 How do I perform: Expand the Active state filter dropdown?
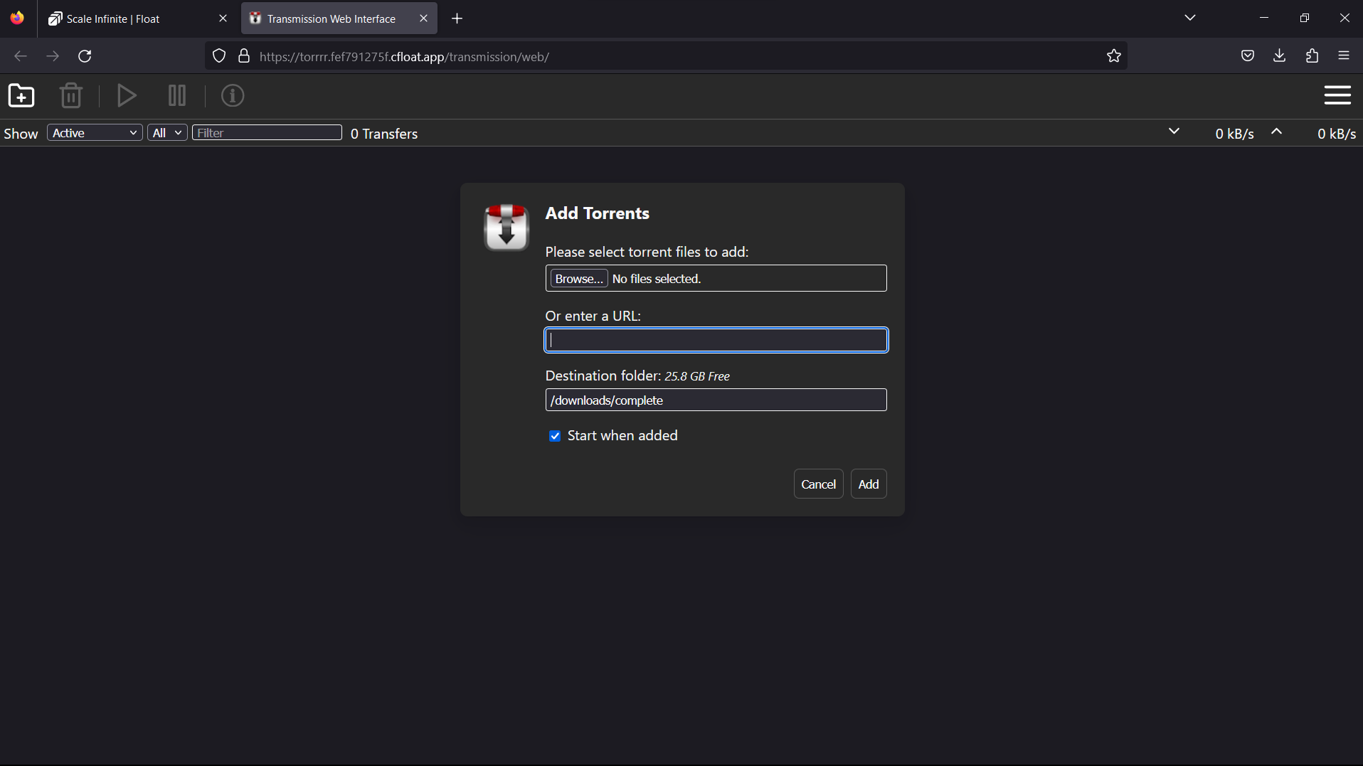coord(95,133)
